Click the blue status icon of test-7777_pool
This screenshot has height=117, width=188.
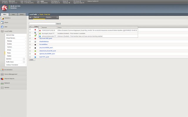tap(35, 57)
